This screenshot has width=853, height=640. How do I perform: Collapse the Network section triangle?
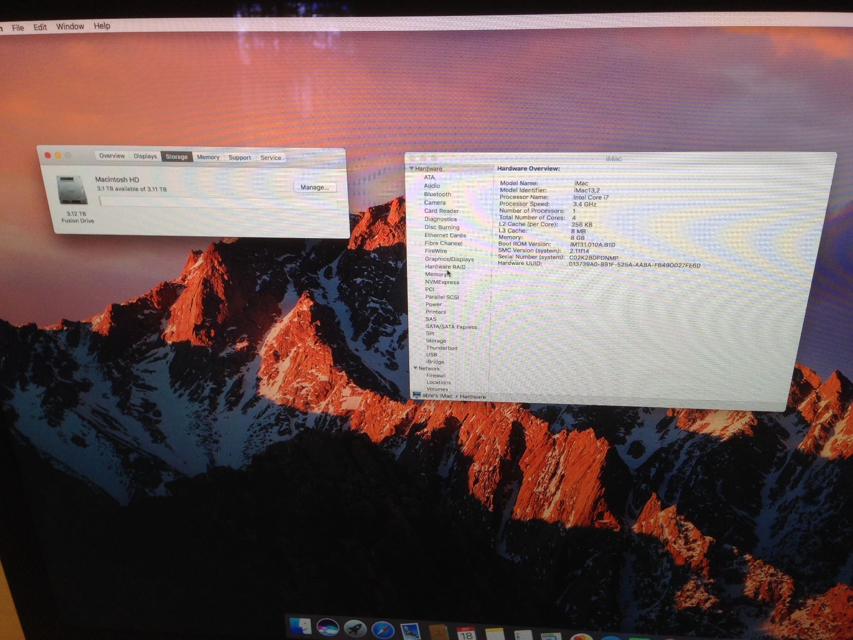(416, 368)
